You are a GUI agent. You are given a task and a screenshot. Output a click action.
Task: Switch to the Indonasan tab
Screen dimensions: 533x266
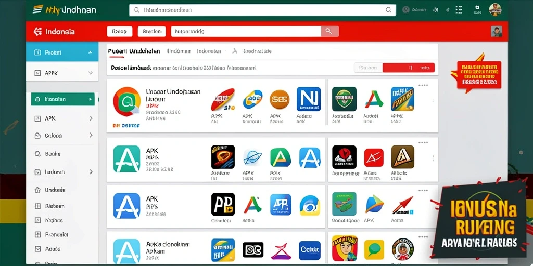point(209,51)
